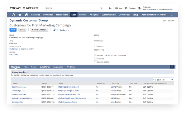Switch to the Notes subtab

pyautogui.click(x=34, y=67)
